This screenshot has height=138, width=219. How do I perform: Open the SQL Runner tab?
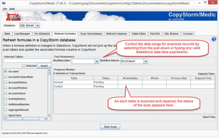(x=171, y=34)
